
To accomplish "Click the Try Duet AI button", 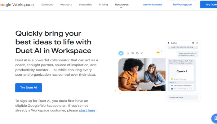I will (29, 88).
